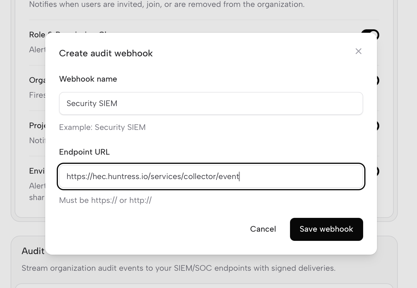Click the Webhook name input field
The image size is (417, 288).
[211, 103]
